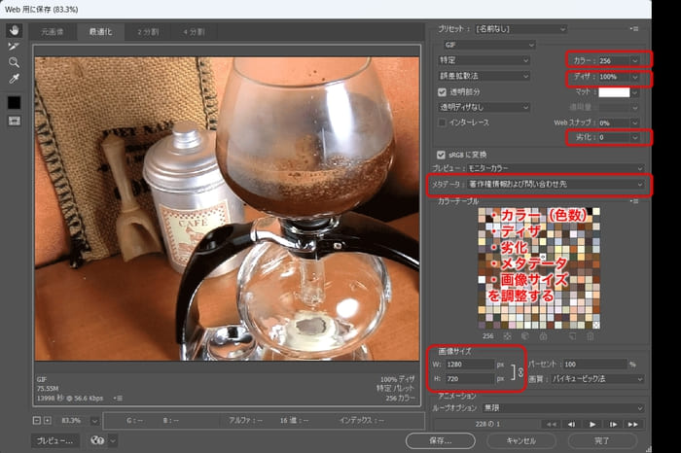The image size is (681, 453).
Task: Select the Eyedropper tool
Action: [14, 79]
